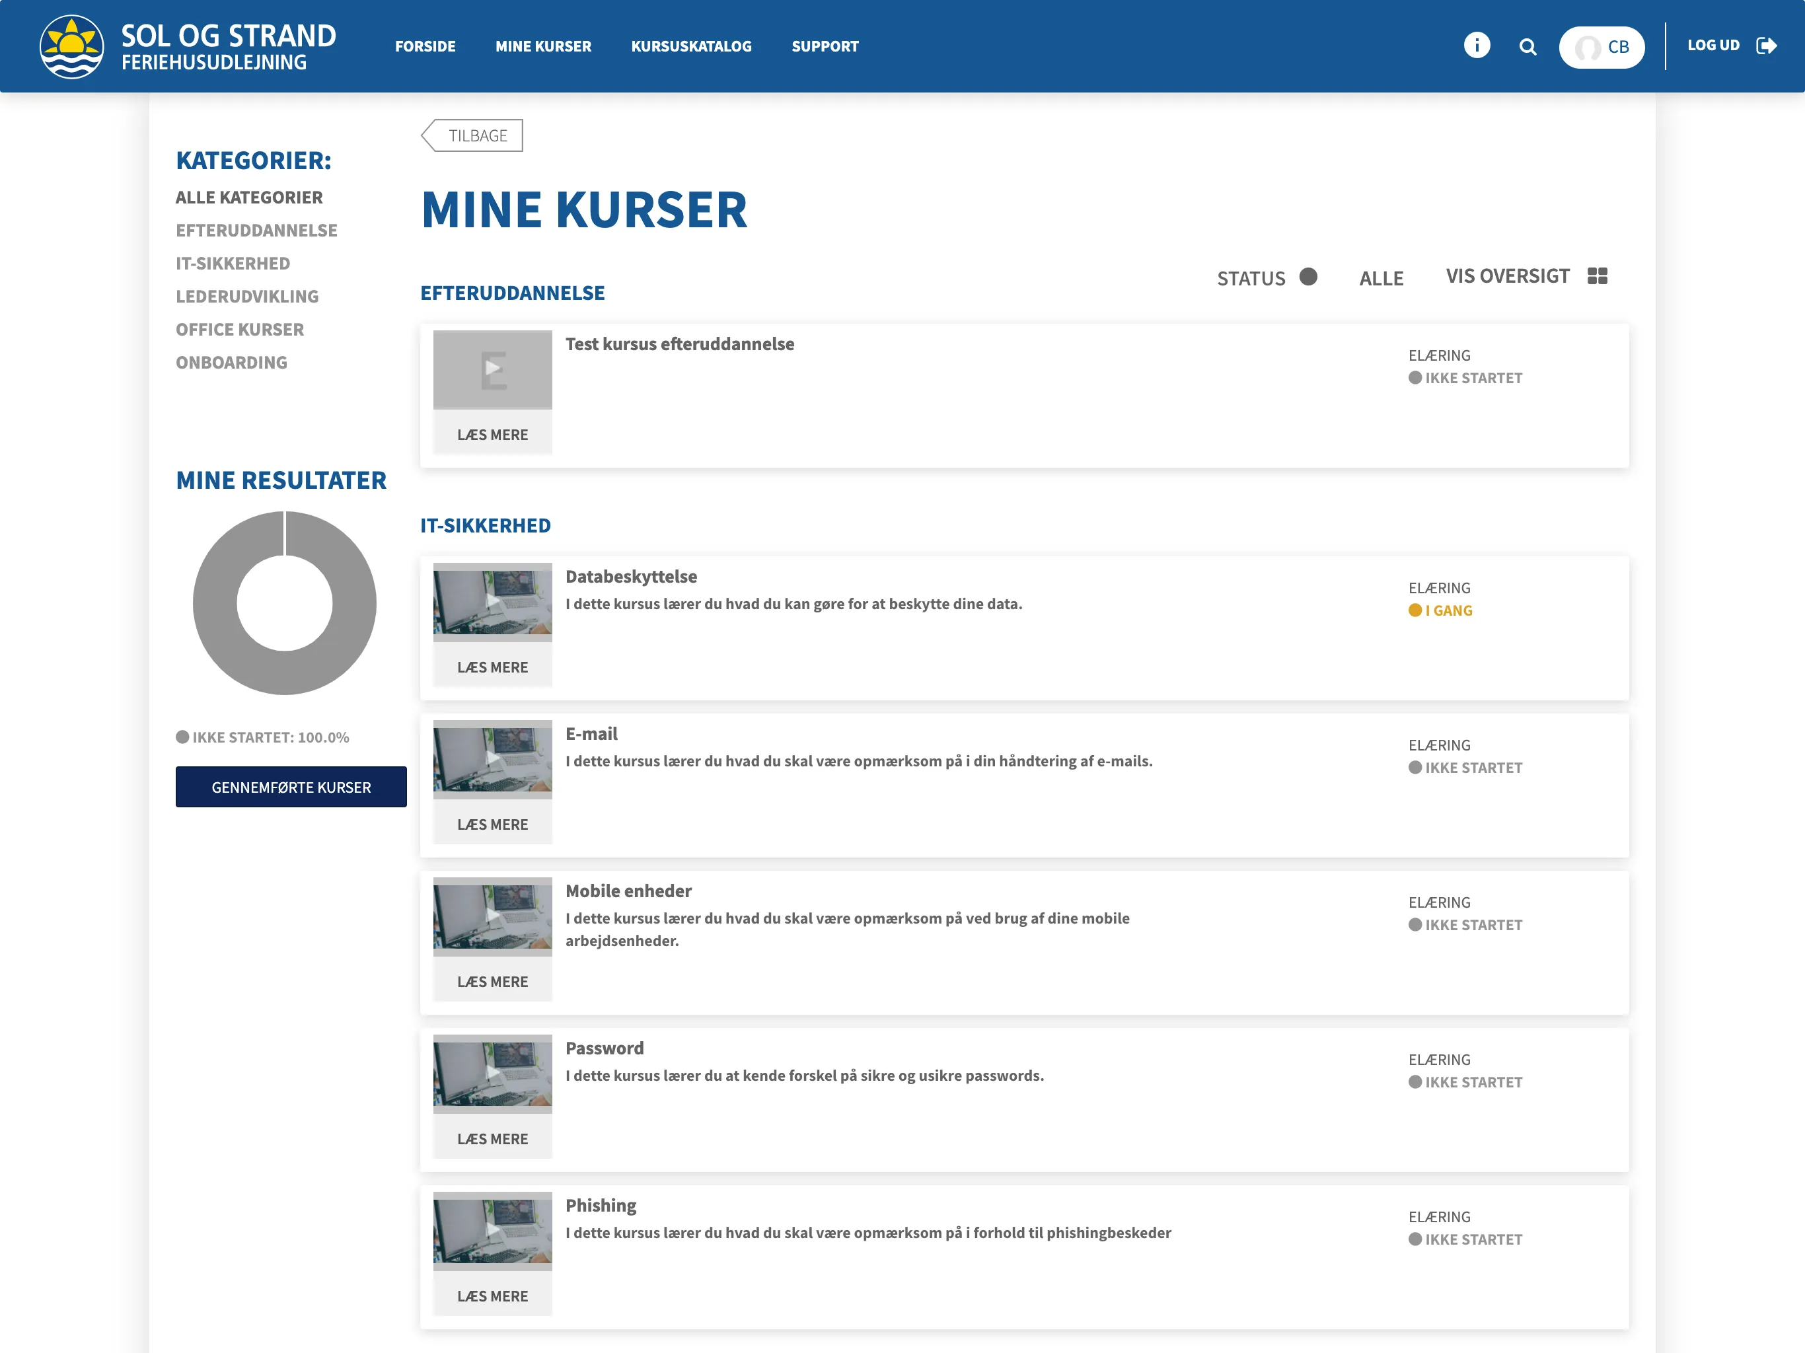Click Læs mere for E-mail course

(x=492, y=824)
